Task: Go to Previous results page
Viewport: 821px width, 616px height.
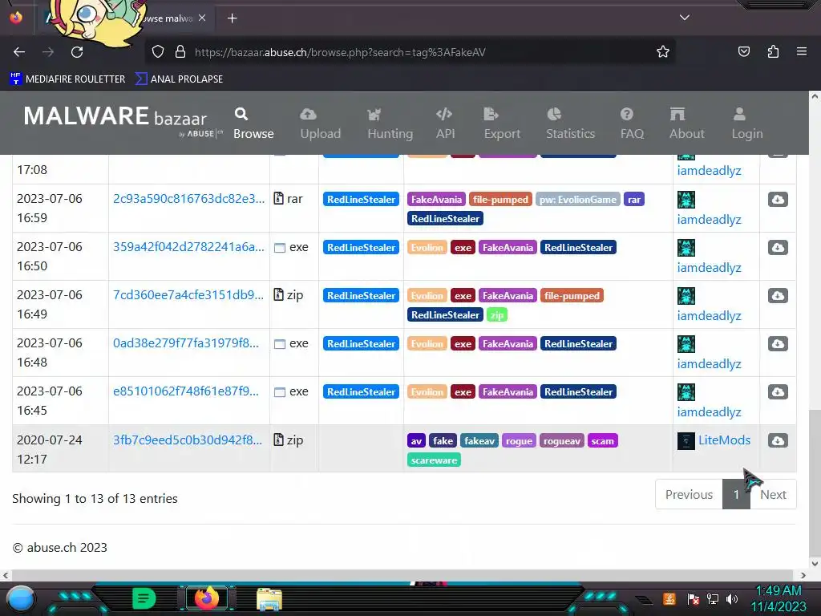Action: [x=689, y=494]
